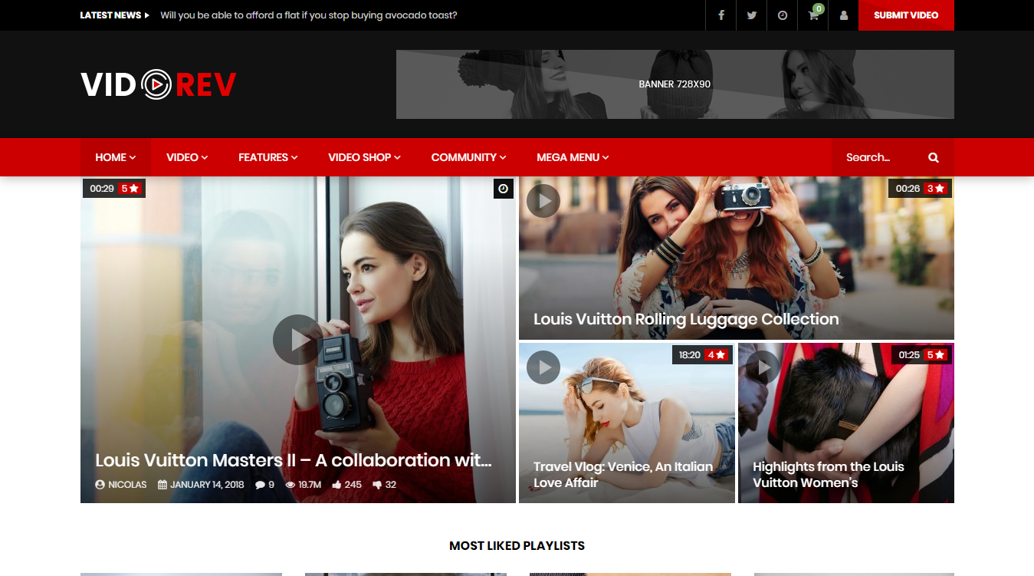The width and height of the screenshot is (1034, 576).
Task: Open Louis Vuitton Rolling Luggage Collection title
Action: [686, 319]
